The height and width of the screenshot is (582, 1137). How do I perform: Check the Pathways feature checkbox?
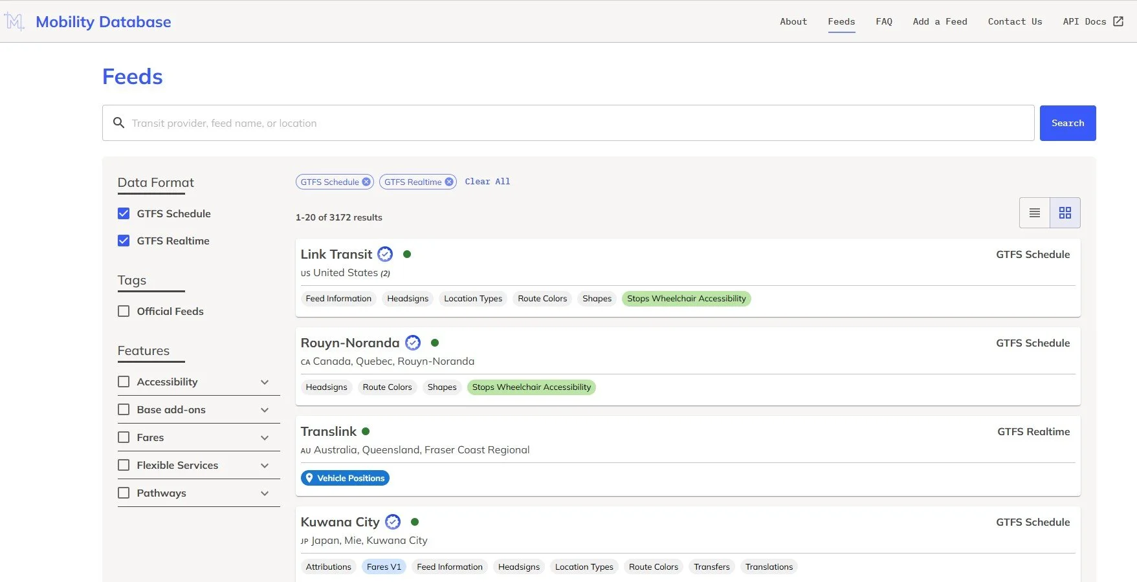124,493
